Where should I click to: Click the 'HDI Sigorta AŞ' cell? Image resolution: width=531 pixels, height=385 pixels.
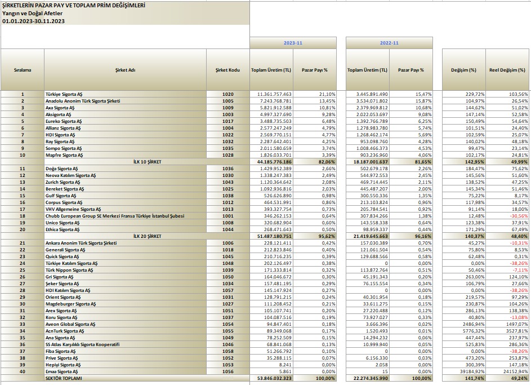point(126,135)
